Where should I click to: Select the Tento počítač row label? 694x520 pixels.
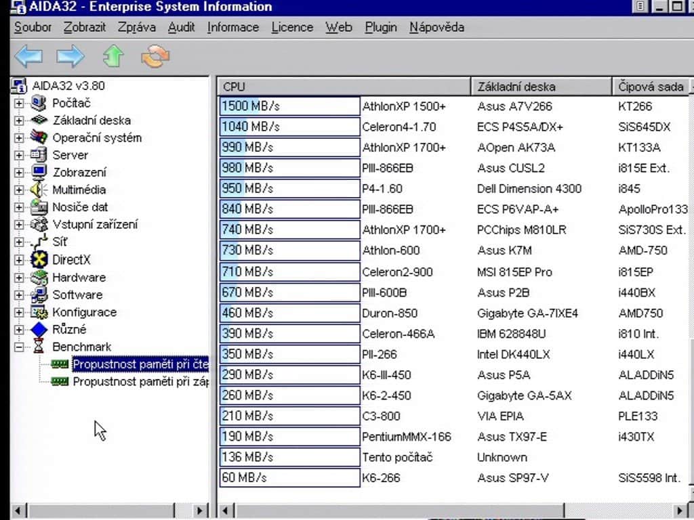[x=397, y=457]
